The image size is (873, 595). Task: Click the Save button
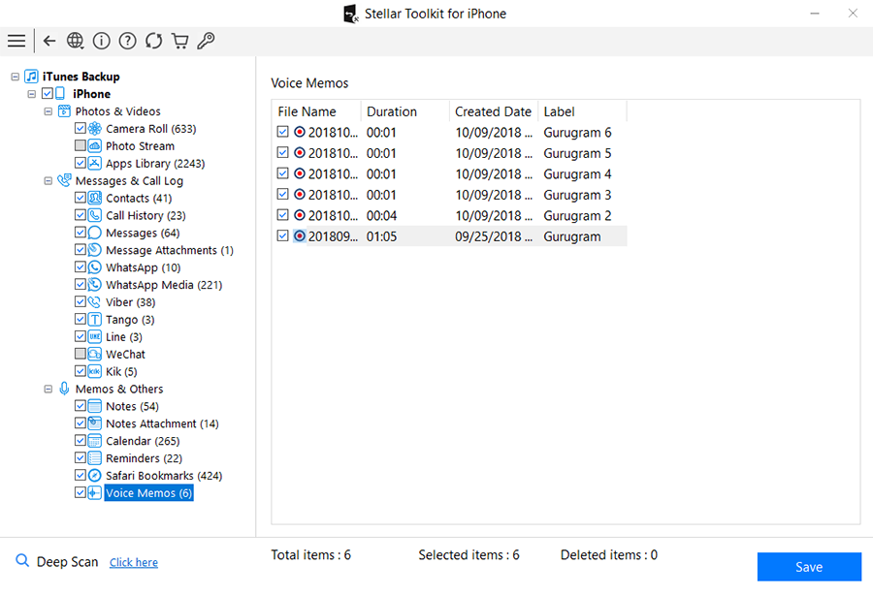(809, 567)
